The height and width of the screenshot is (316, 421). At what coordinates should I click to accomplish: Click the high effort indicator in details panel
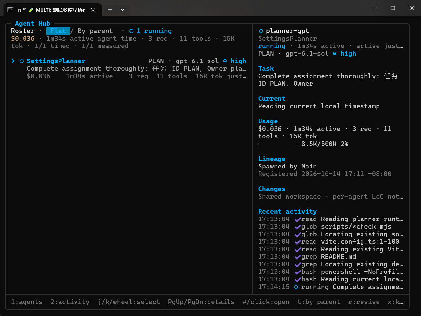[344, 53]
